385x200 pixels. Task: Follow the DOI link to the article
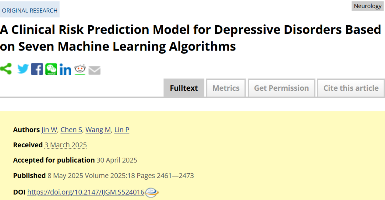pyautogui.click(x=86, y=192)
